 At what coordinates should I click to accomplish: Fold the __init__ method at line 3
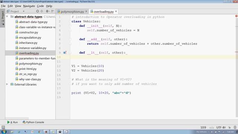pyautogui.click(x=70, y=26)
